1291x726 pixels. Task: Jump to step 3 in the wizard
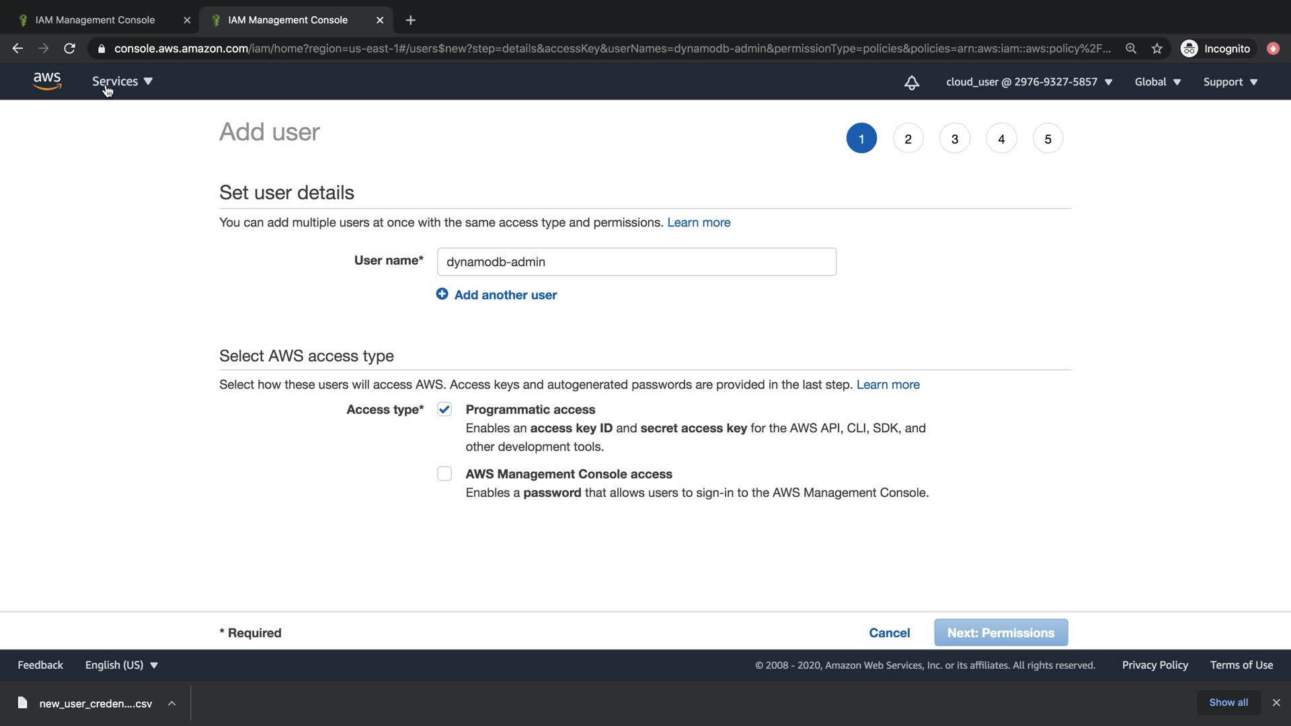click(x=954, y=139)
